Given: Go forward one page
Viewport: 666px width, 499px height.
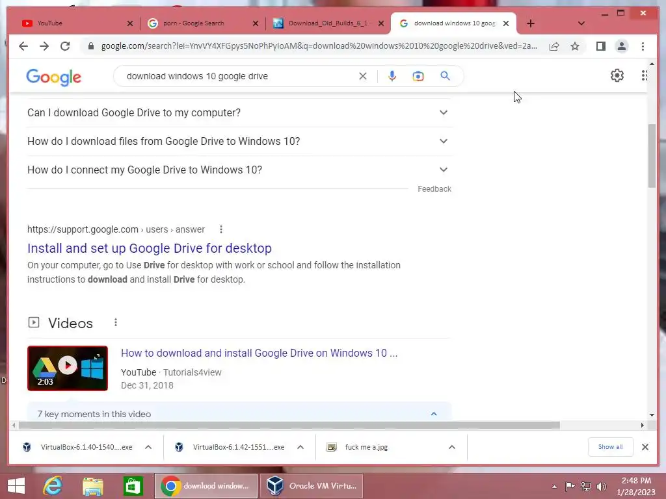Looking at the screenshot, I should click(x=44, y=46).
